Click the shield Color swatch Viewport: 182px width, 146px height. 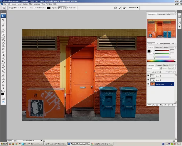48,8
